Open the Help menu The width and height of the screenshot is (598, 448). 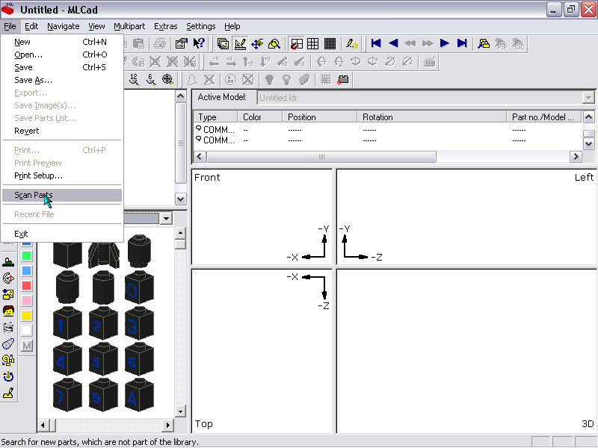pyautogui.click(x=232, y=26)
